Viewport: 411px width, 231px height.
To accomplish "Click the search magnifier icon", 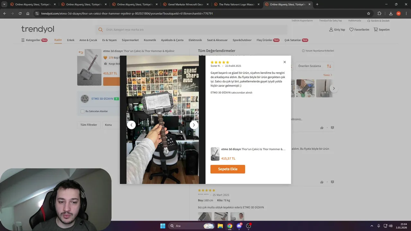I will [101, 30].
